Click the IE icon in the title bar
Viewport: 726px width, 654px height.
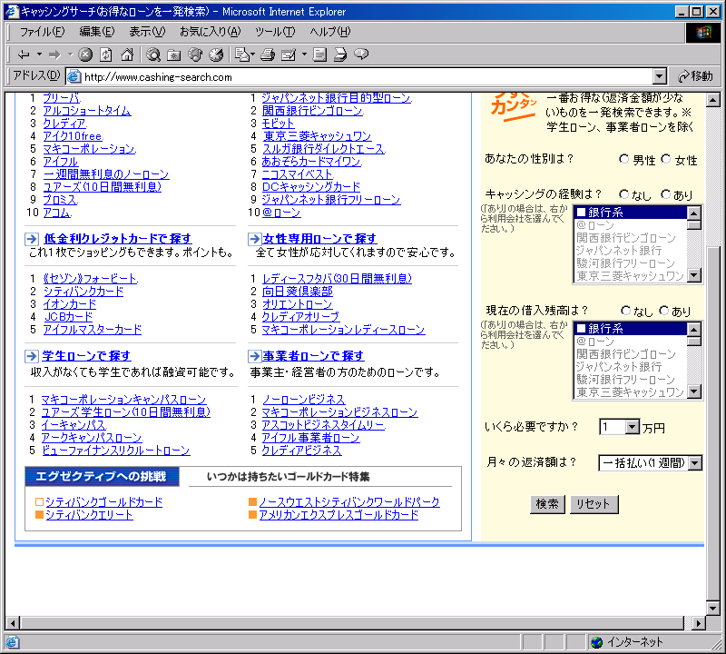[x=12, y=11]
